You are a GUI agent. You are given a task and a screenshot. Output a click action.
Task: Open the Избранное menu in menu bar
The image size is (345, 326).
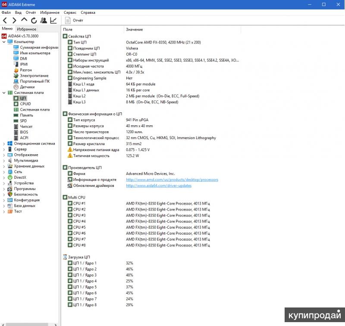click(x=50, y=12)
